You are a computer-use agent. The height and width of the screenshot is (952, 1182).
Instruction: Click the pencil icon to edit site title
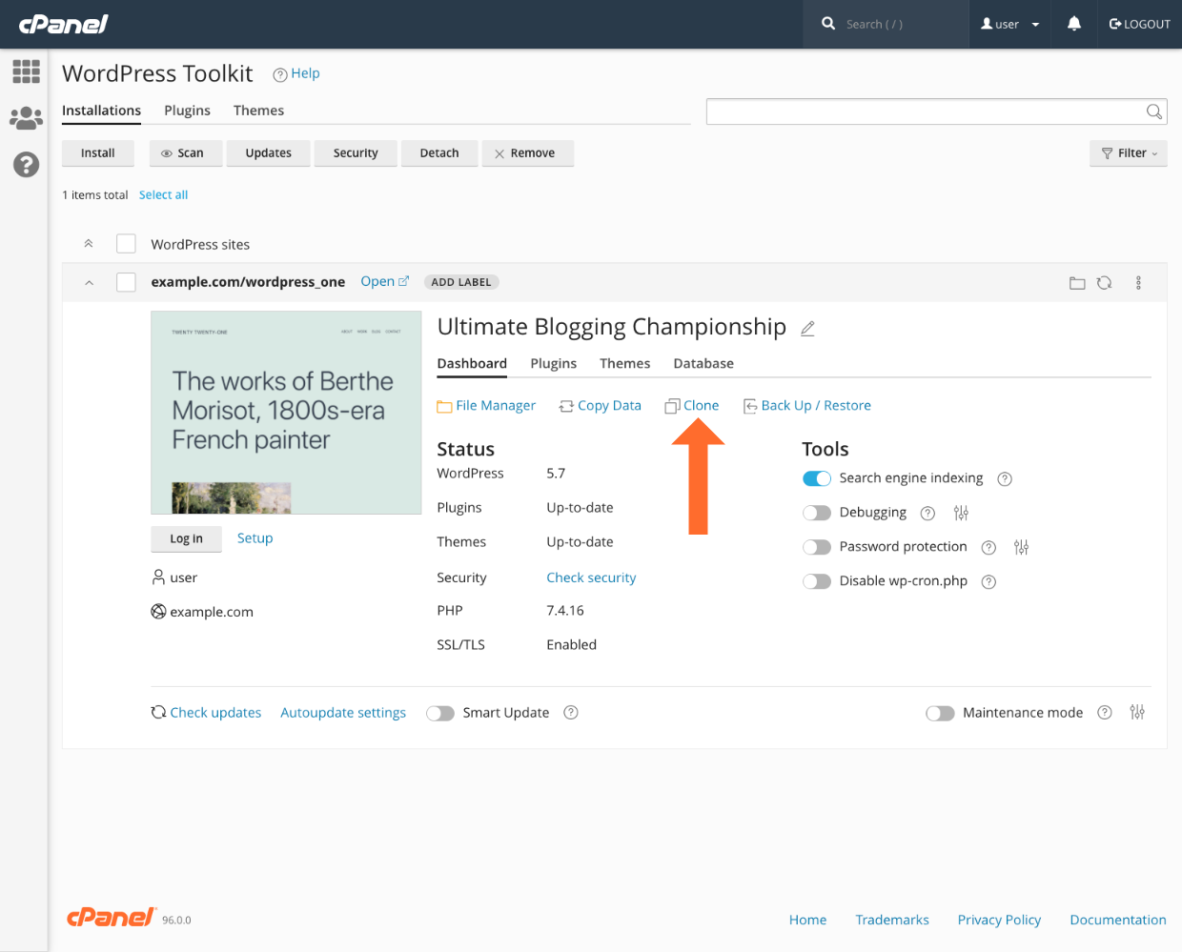click(x=807, y=329)
